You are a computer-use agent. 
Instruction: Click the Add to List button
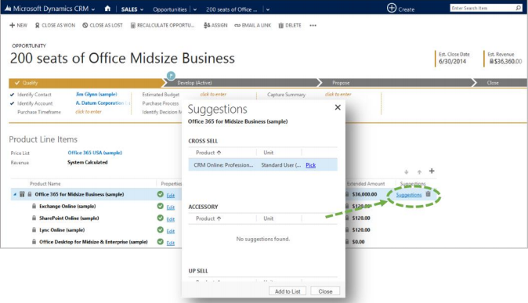pos(288,291)
